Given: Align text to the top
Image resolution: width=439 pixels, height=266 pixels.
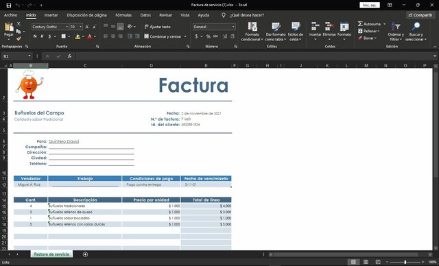Looking at the screenshot, I should click(106, 27).
